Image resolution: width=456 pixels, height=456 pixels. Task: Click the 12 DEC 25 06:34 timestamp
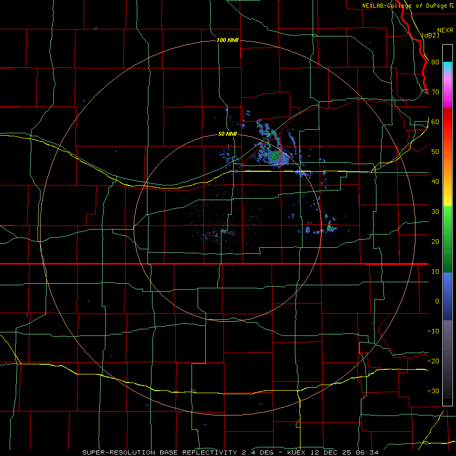click(344, 452)
